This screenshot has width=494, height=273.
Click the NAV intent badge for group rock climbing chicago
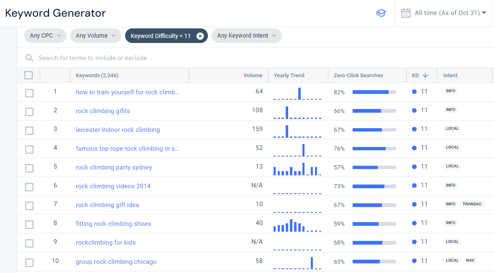(x=470, y=260)
